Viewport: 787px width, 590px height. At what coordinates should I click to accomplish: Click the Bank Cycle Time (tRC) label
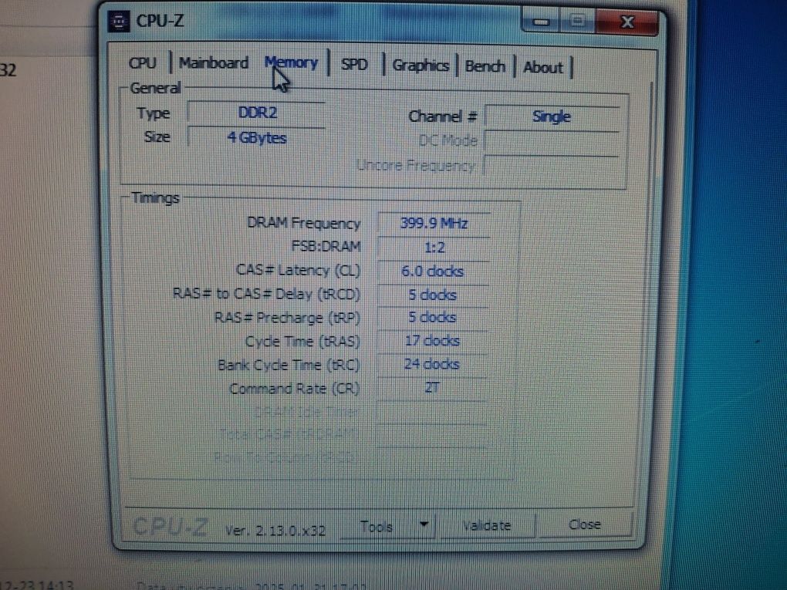tap(289, 366)
